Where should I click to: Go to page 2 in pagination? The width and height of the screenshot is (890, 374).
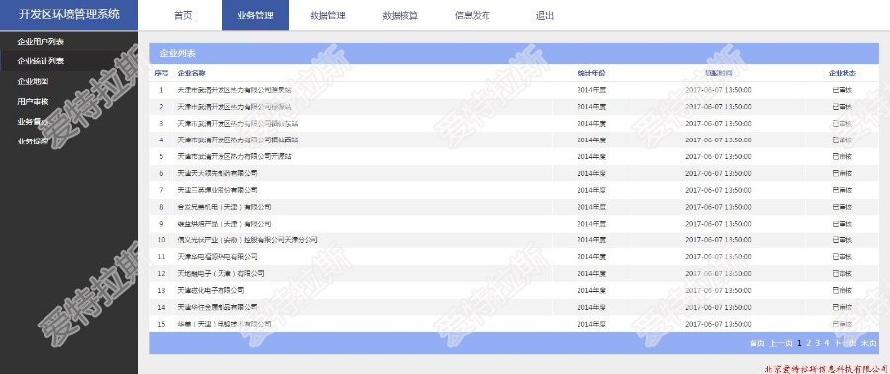[809, 343]
